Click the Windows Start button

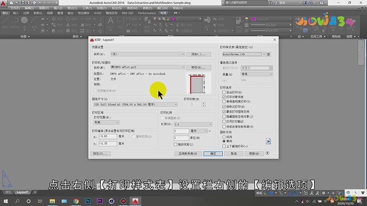tap(6, 201)
